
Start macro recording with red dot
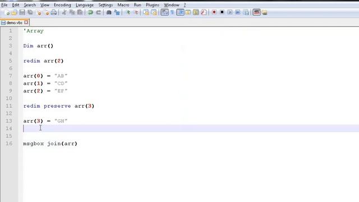(214, 12)
